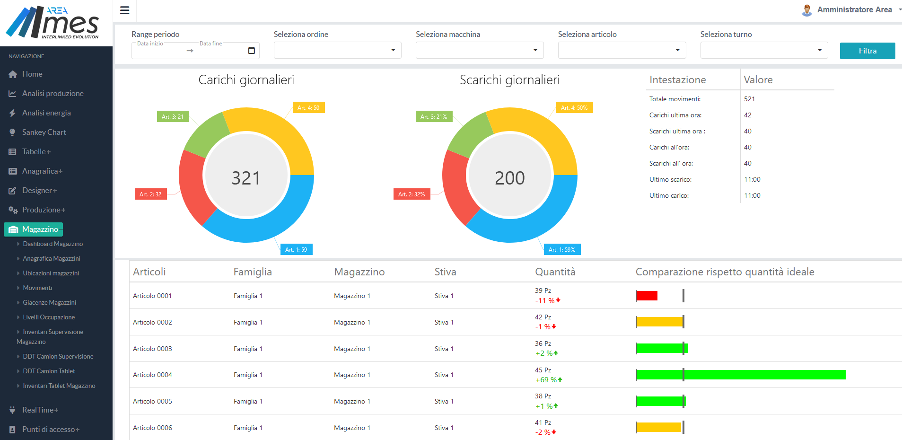
Task: Open Analisi energia page
Action: (x=46, y=113)
